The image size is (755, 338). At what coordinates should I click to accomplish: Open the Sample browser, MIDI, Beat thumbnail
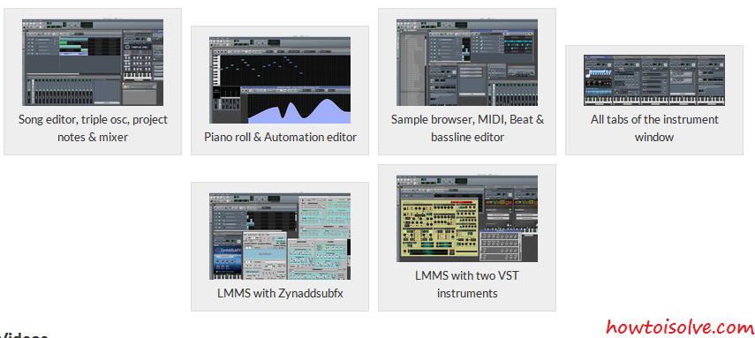pyautogui.click(x=467, y=63)
